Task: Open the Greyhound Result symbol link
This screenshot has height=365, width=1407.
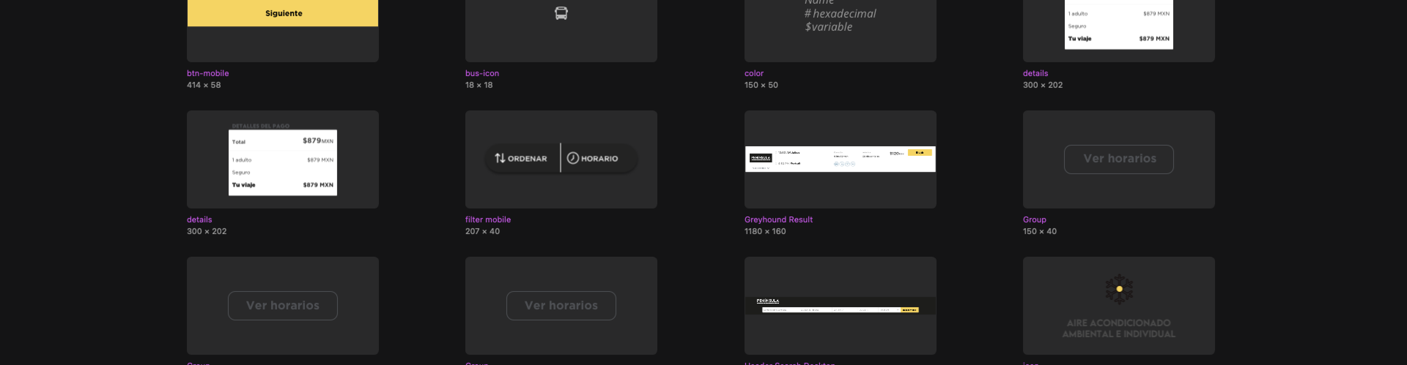Action: tap(778, 219)
